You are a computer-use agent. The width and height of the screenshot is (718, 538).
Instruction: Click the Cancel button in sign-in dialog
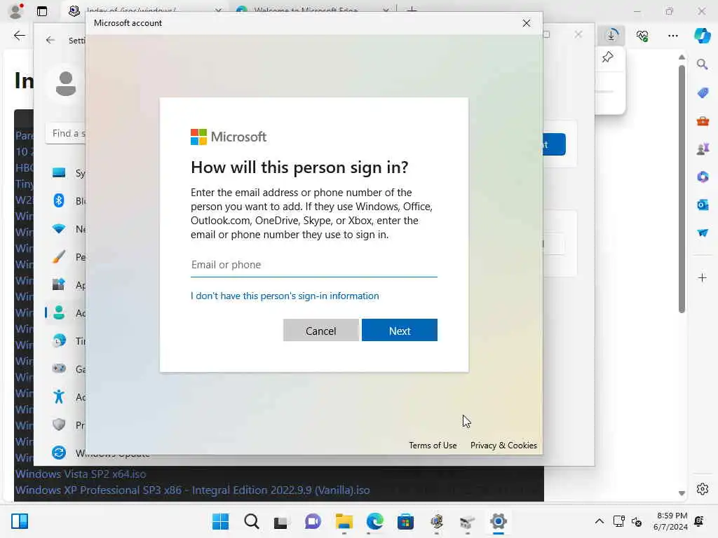(x=320, y=331)
